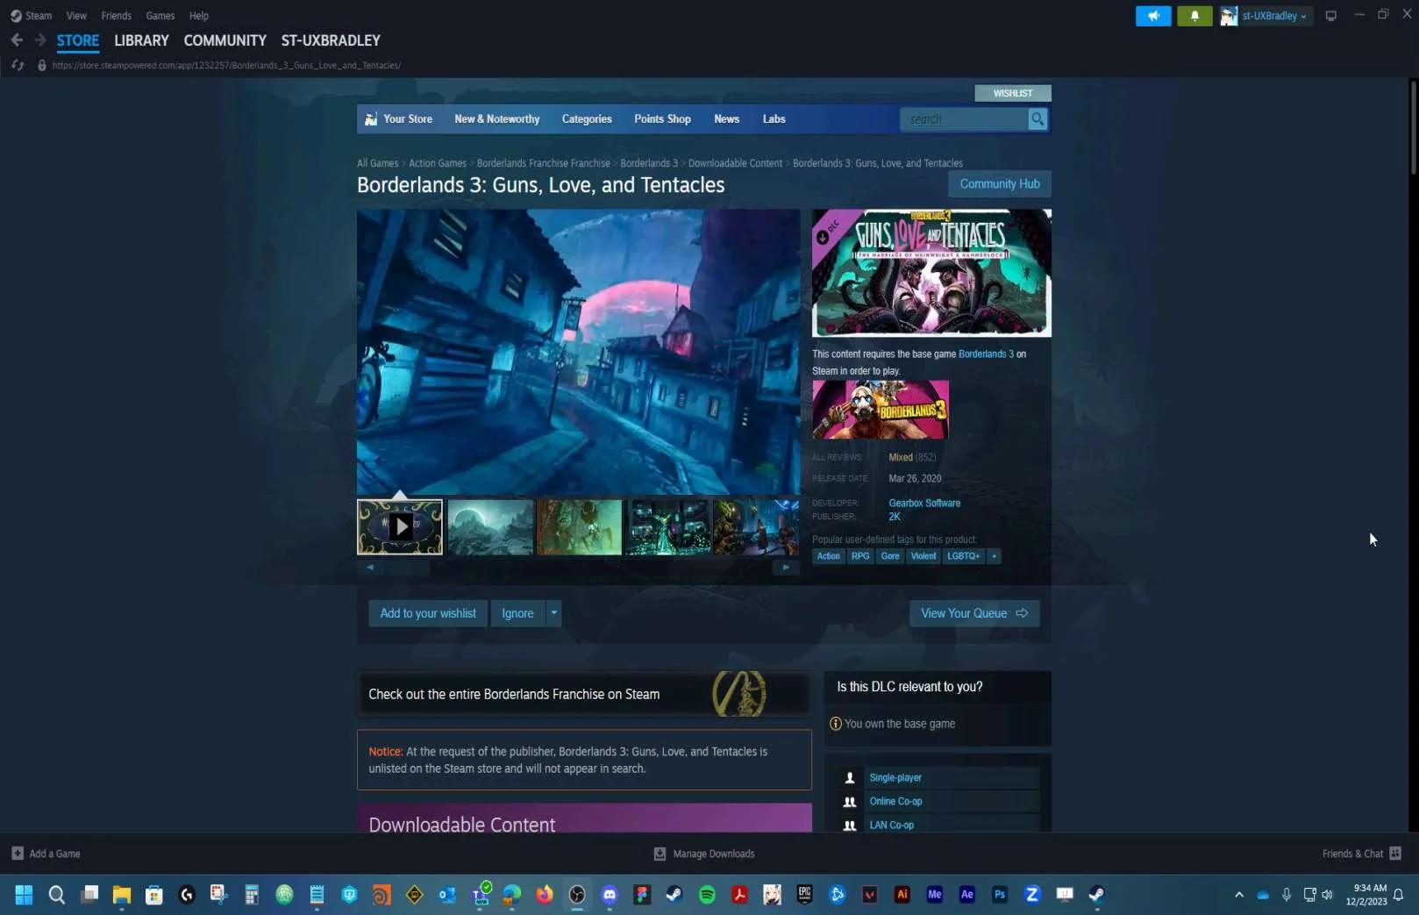Click the Borderlands Franchise Franchise breadcrumb
Image resolution: width=1419 pixels, height=915 pixels.
pyautogui.click(x=543, y=163)
